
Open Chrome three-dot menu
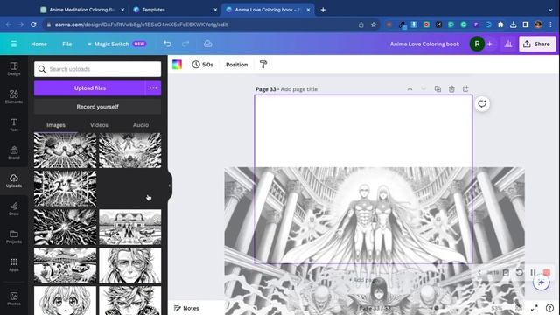point(550,24)
